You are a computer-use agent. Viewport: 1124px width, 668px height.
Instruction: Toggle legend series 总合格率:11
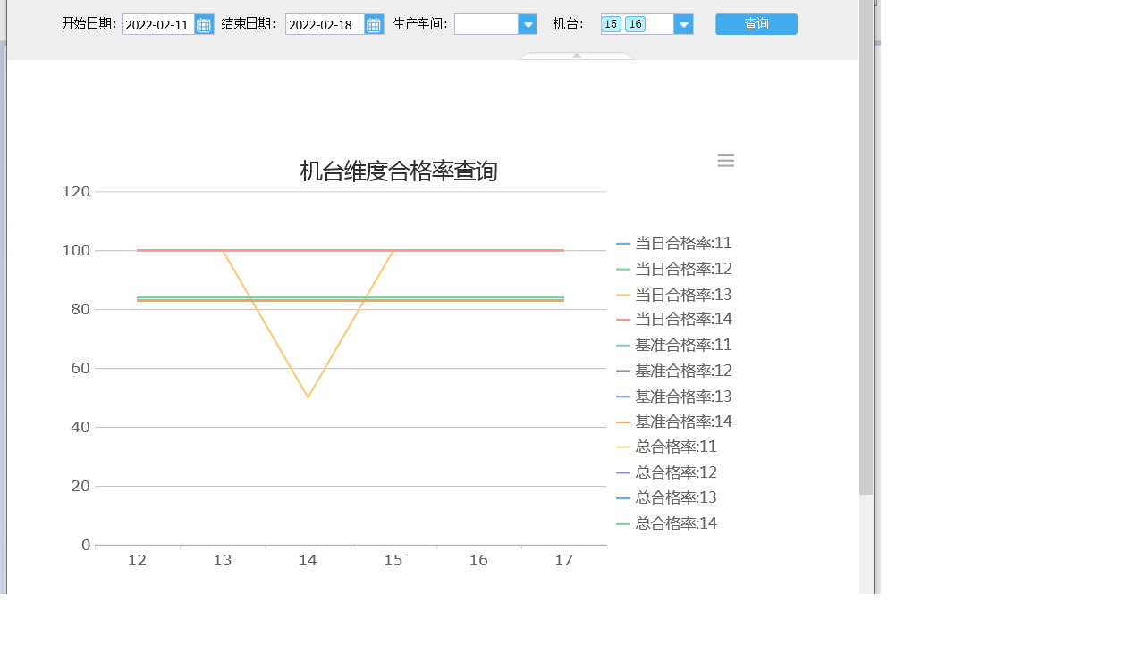pos(666,447)
